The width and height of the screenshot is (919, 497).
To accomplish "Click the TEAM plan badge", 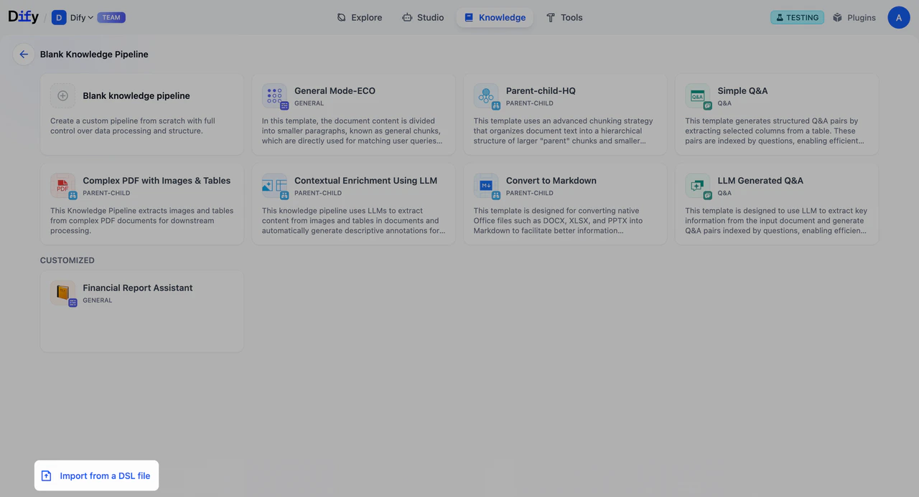I will [111, 17].
